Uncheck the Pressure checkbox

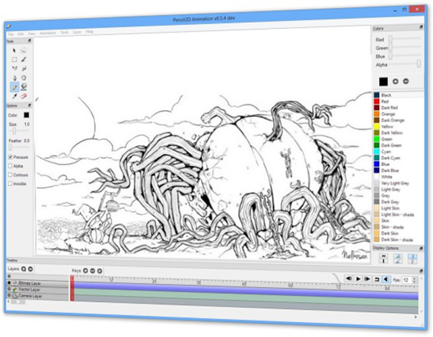click(x=10, y=157)
